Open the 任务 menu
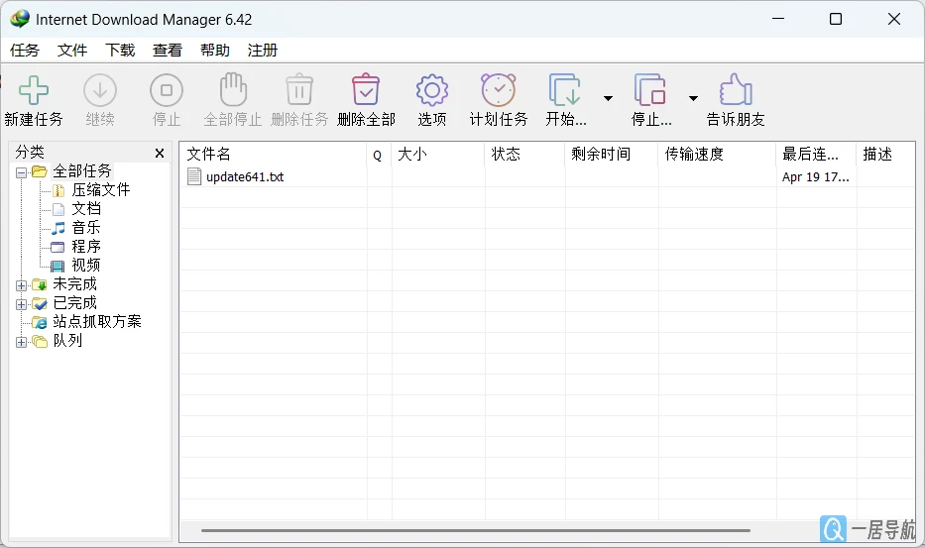 (x=25, y=51)
